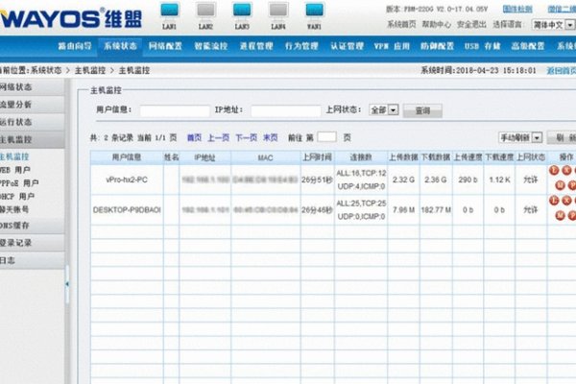
Task: Click the 查询 search button
Action: (x=422, y=110)
